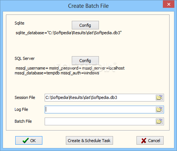Open the Log File browse folder icon
Image resolution: width=177 pixels, height=151 pixels.
click(x=159, y=109)
